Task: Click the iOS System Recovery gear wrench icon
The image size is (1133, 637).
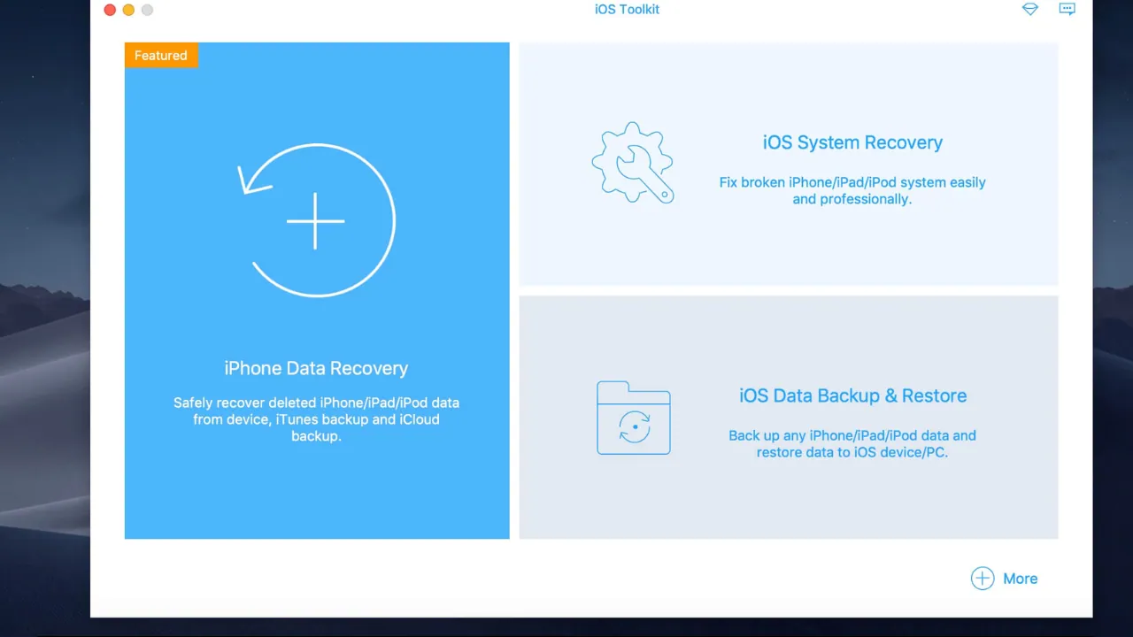Action: (633, 163)
